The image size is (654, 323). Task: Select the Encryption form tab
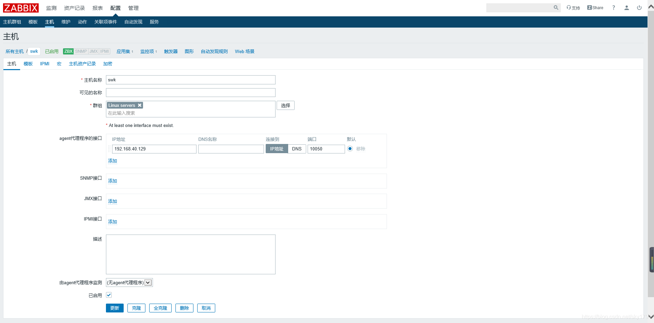tap(108, 64)
